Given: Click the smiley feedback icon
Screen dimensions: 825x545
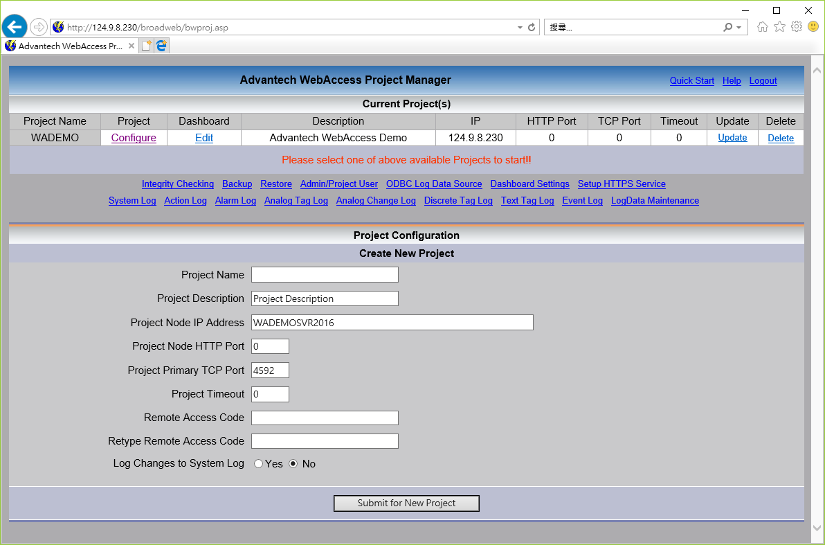Looking at the screenshot, I should [813, 27].
